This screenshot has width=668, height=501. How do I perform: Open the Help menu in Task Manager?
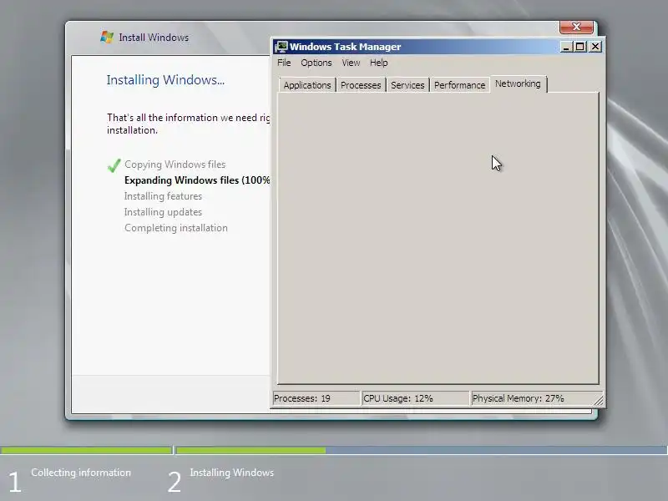378,63
